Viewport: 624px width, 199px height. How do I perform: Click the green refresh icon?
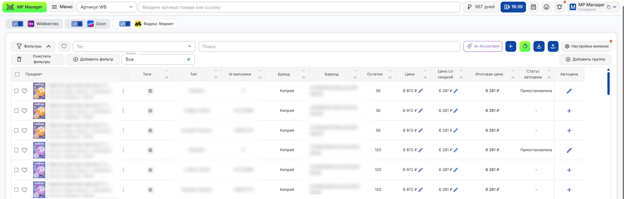pyautogui.click(x=525, y=47)
